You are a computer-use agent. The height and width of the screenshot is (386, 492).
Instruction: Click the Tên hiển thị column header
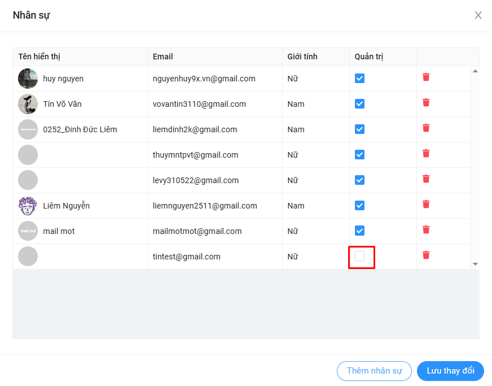[x=39, y=57]
